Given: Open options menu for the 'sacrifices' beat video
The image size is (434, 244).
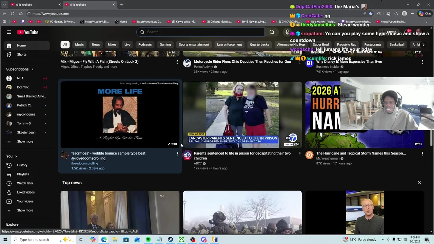Looking at the screenshot, I should [177, 154].
